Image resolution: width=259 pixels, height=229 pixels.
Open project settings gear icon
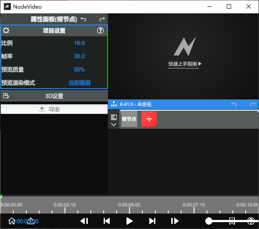pyautogui.click(x=6, y=31)
